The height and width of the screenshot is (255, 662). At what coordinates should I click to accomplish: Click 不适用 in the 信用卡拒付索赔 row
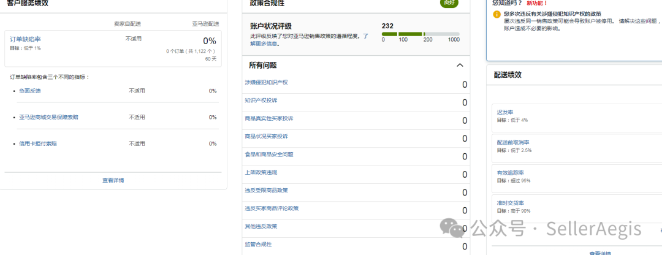click(x=137, y=143)
